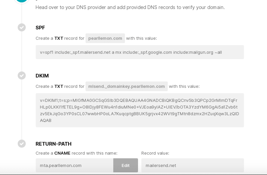The height and width of the screenshot is (175, 267).
Task: Click "with this value:" text after DKIM host
Action: click(184, 86)
